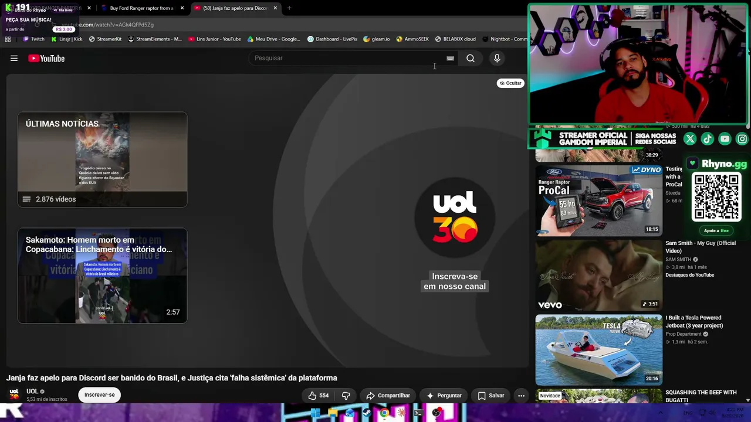This screenshot has height=422, width=751.
Task: Open the UOL channel avatar
Action: [14, 394]
